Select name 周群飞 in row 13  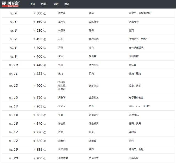click(62, 98)
